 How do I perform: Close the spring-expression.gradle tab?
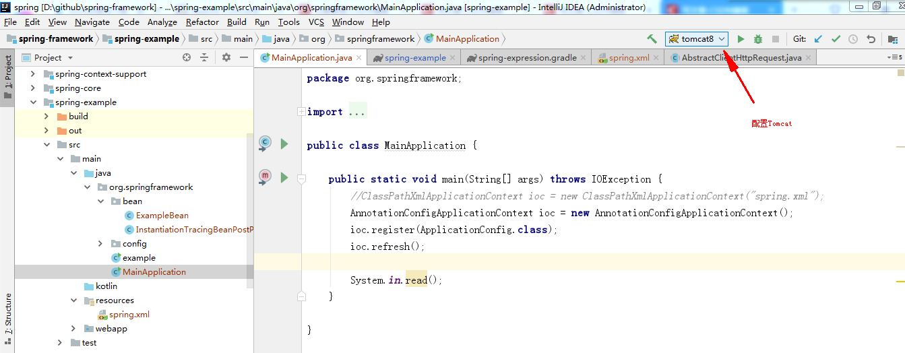pos(584,58)
